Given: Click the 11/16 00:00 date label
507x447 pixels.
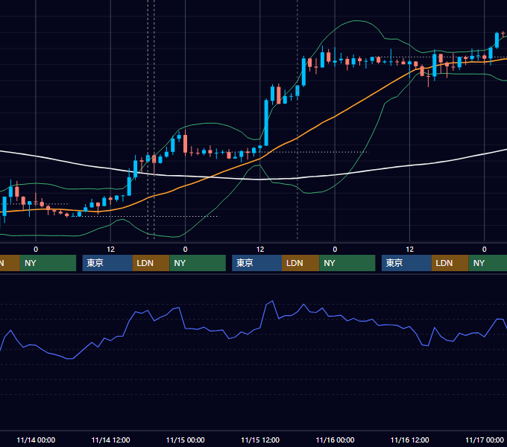Looking at the screenshot, I should [335, 440].
